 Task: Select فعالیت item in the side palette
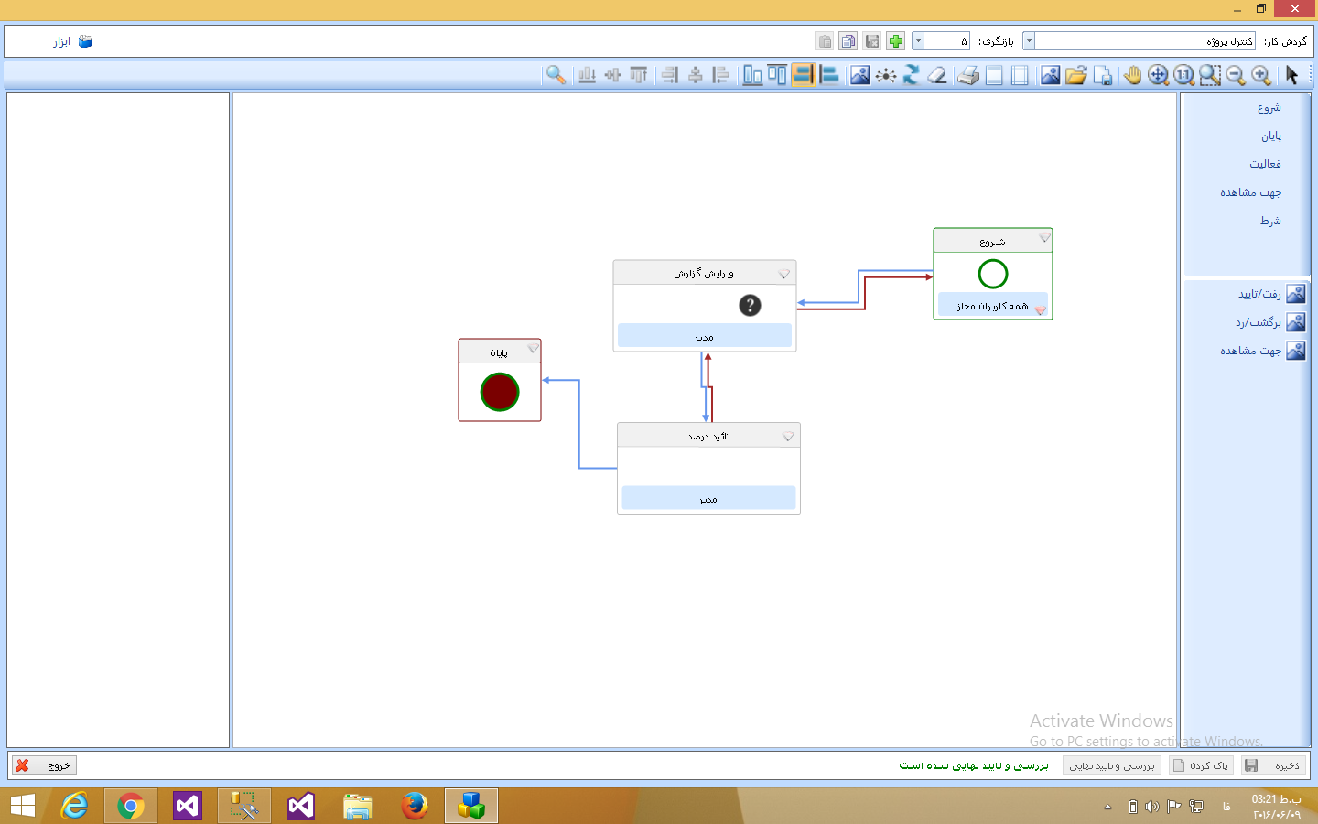[x=1265, y=164]
